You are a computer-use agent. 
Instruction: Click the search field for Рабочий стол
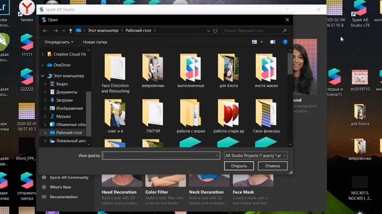tap(255, 31)
